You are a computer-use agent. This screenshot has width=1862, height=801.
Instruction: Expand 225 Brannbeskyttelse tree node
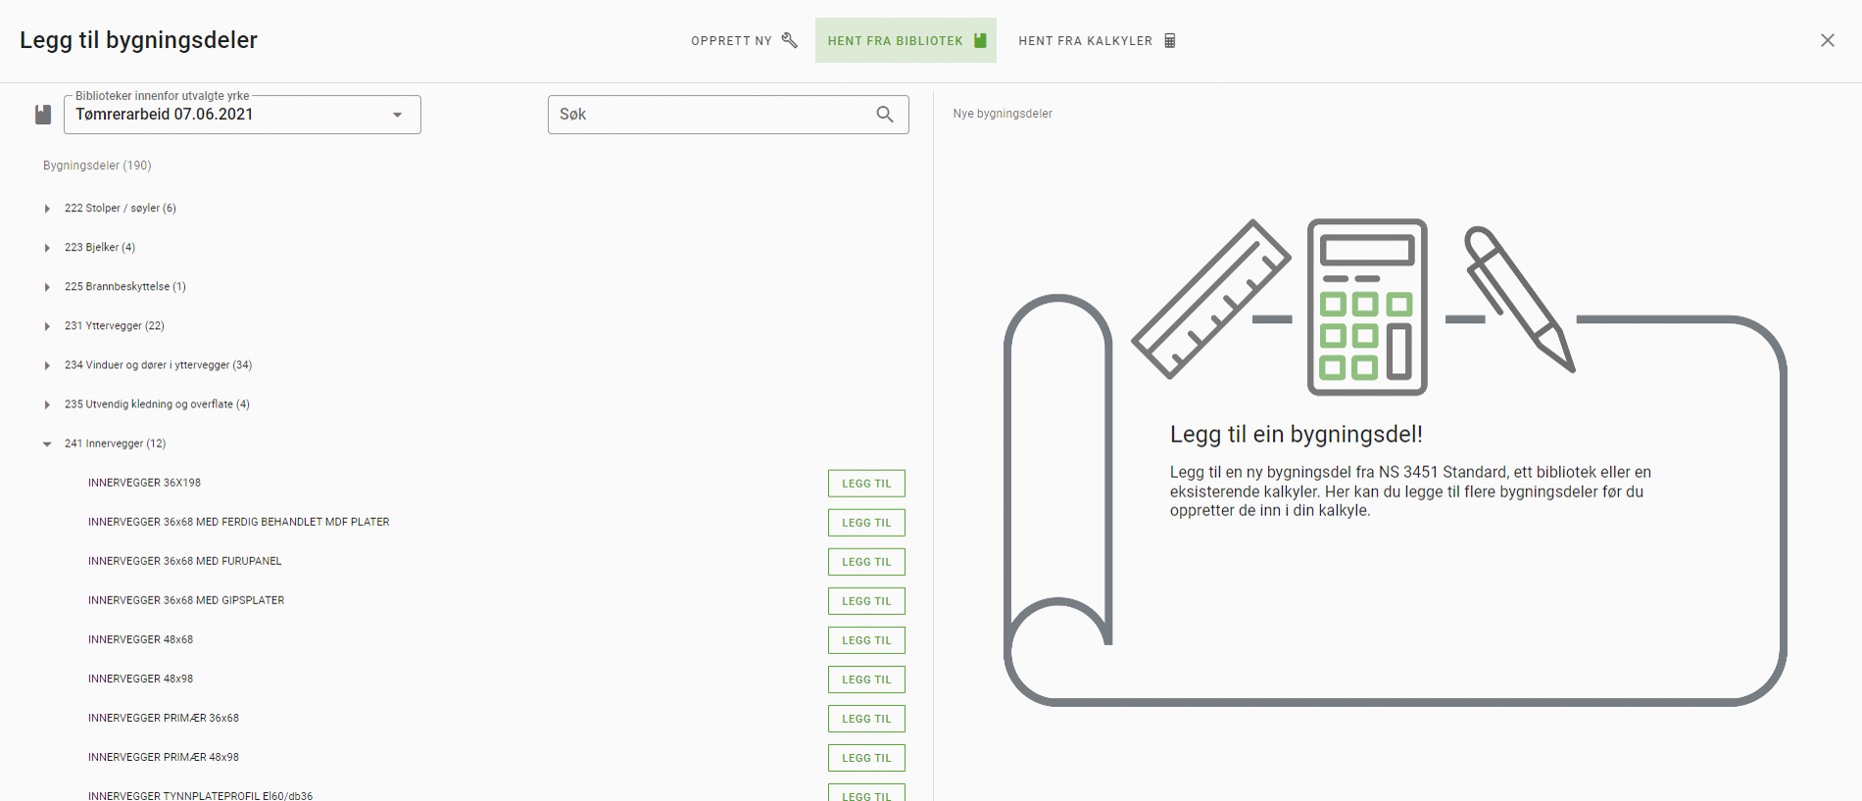[47, 287]
